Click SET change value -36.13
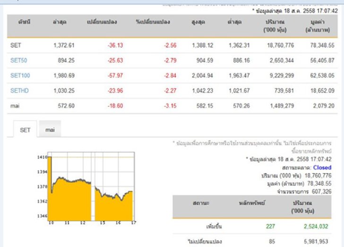Viewport: 344px width, 247px height. point(115,45)
